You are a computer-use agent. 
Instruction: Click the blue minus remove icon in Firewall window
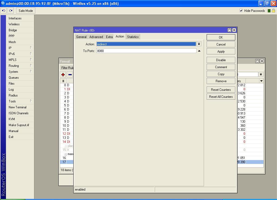[70, 75]
